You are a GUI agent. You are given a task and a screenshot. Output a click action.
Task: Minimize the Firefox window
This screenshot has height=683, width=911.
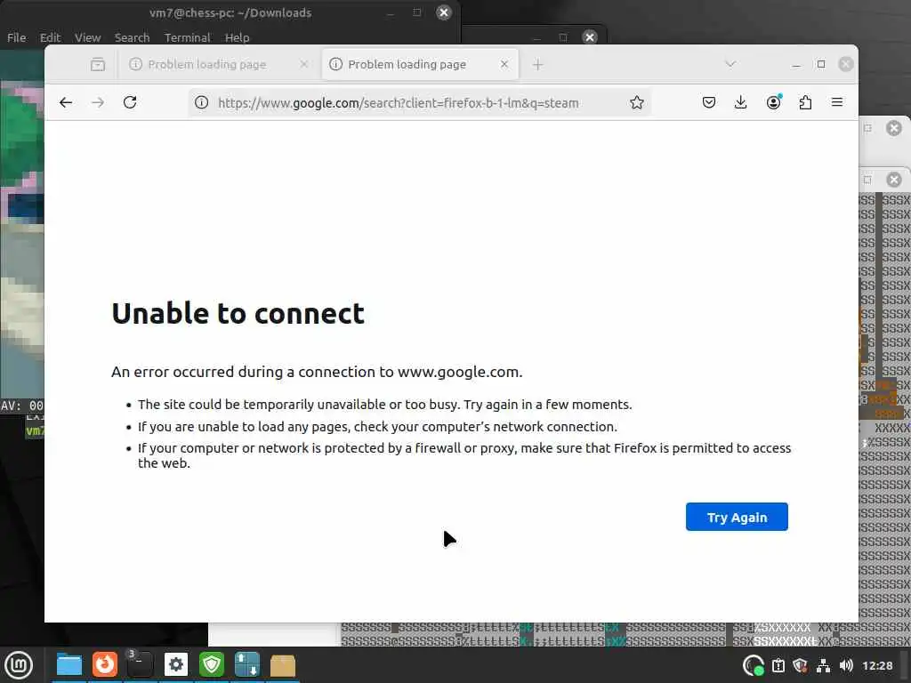click(796, 64)
